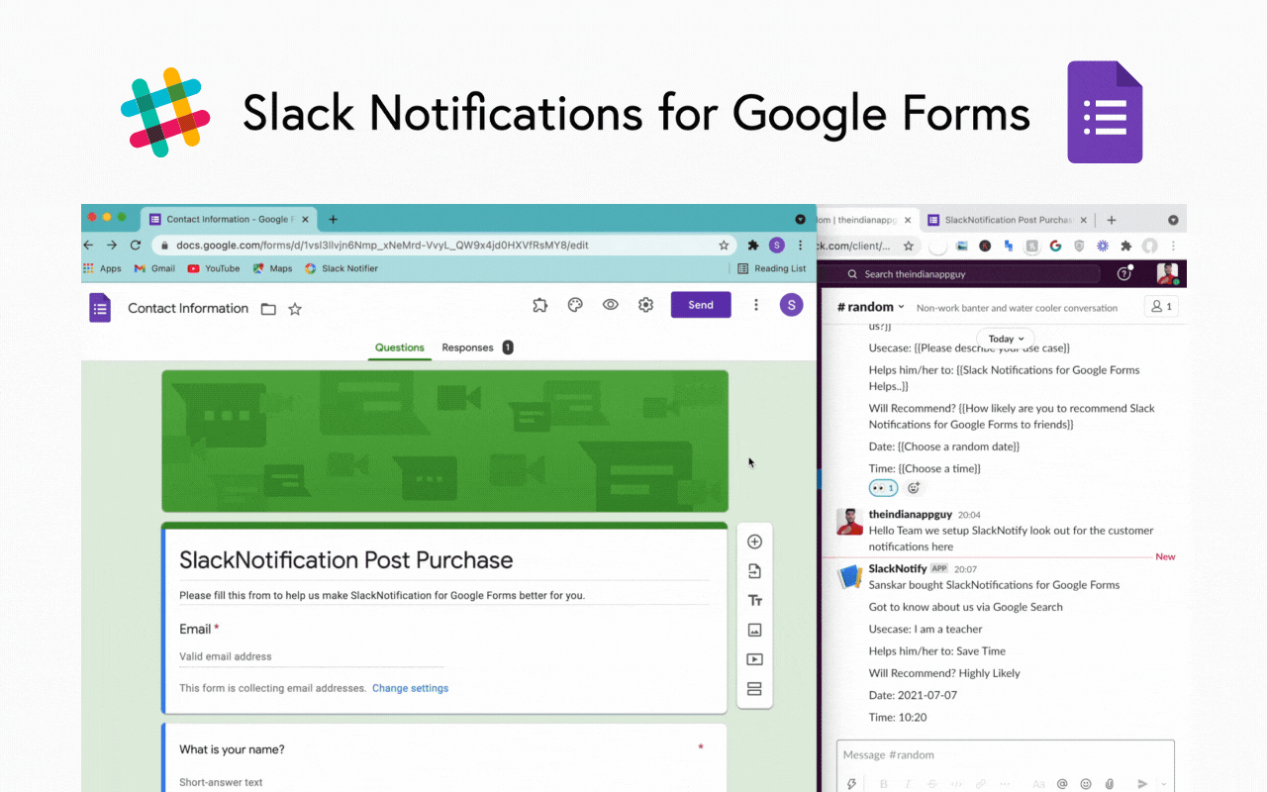Attach a file in Slack composer

point(1110,784)
